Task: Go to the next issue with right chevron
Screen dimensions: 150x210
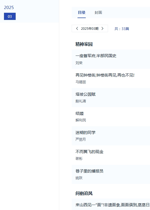Action: coord(102,28)
